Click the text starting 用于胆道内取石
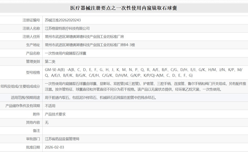The image size is (248, 152). point(101,97)
